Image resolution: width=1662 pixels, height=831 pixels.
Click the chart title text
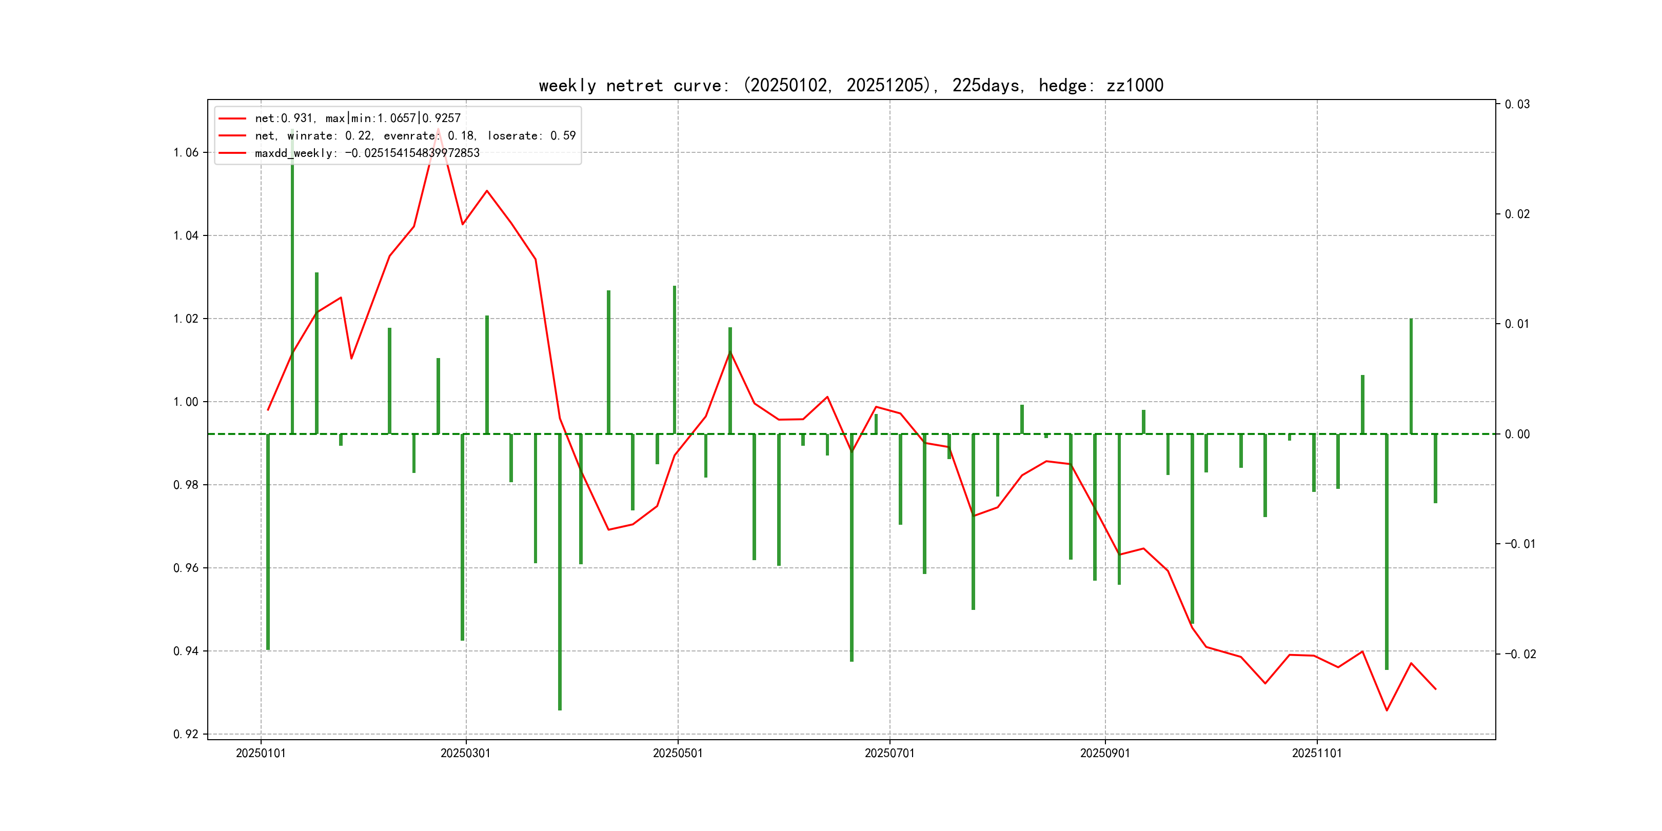[850, 86]
